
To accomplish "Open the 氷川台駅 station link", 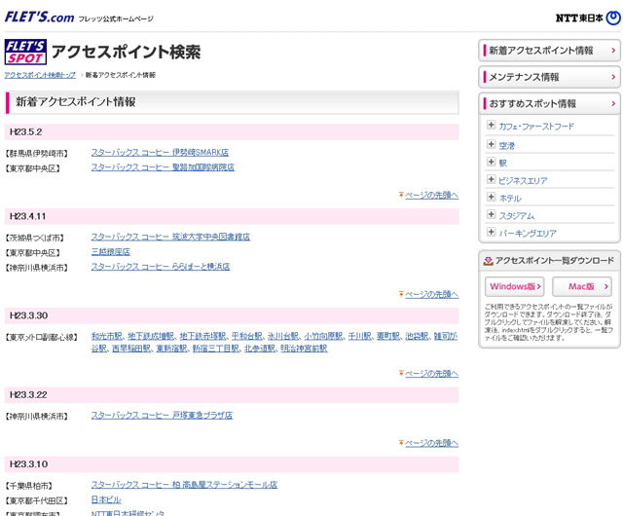I will point(283,336).
